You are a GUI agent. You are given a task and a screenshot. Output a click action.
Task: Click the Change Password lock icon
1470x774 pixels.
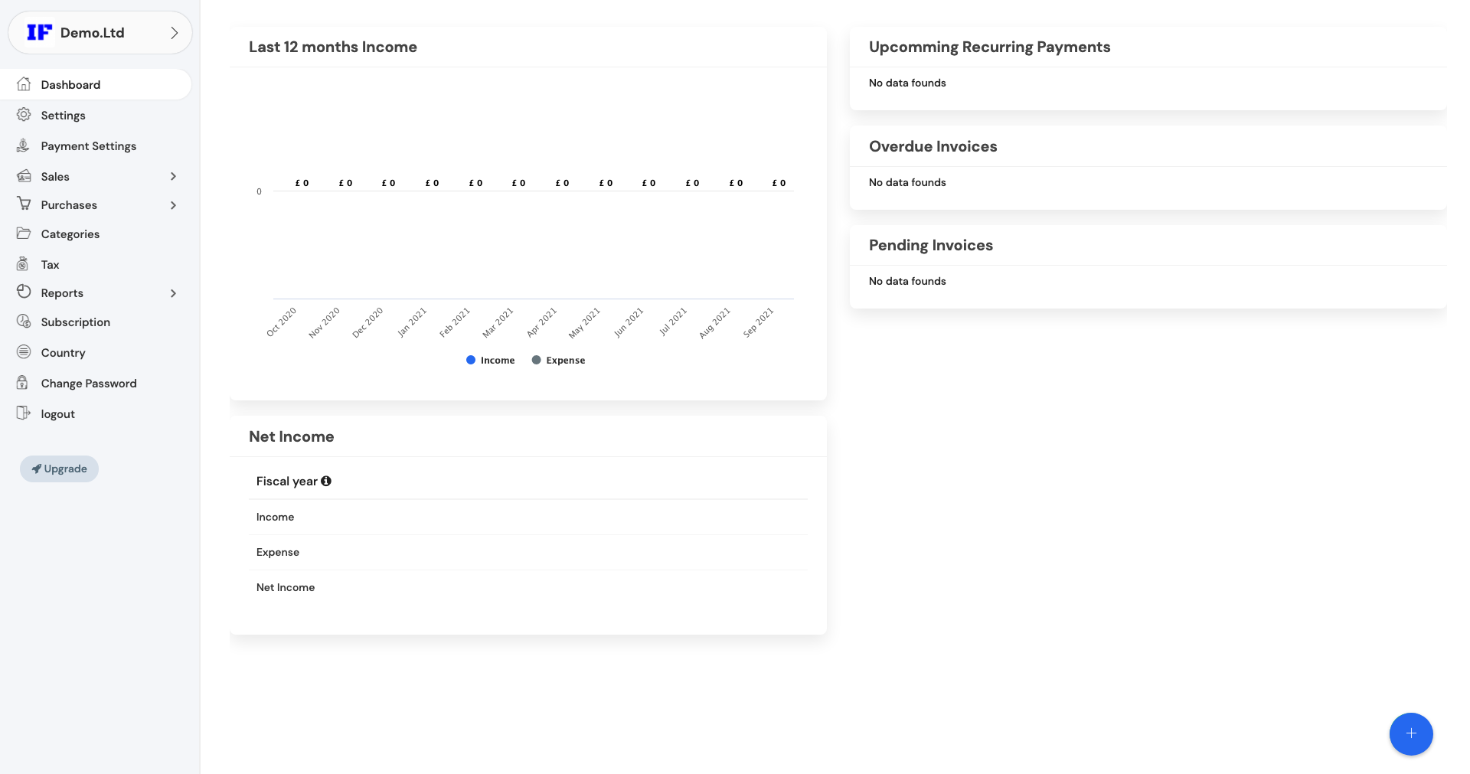24,383
